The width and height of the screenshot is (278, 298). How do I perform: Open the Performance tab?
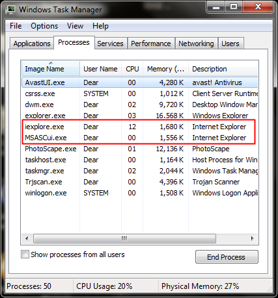pyautogui.click(x=151, y=43)
